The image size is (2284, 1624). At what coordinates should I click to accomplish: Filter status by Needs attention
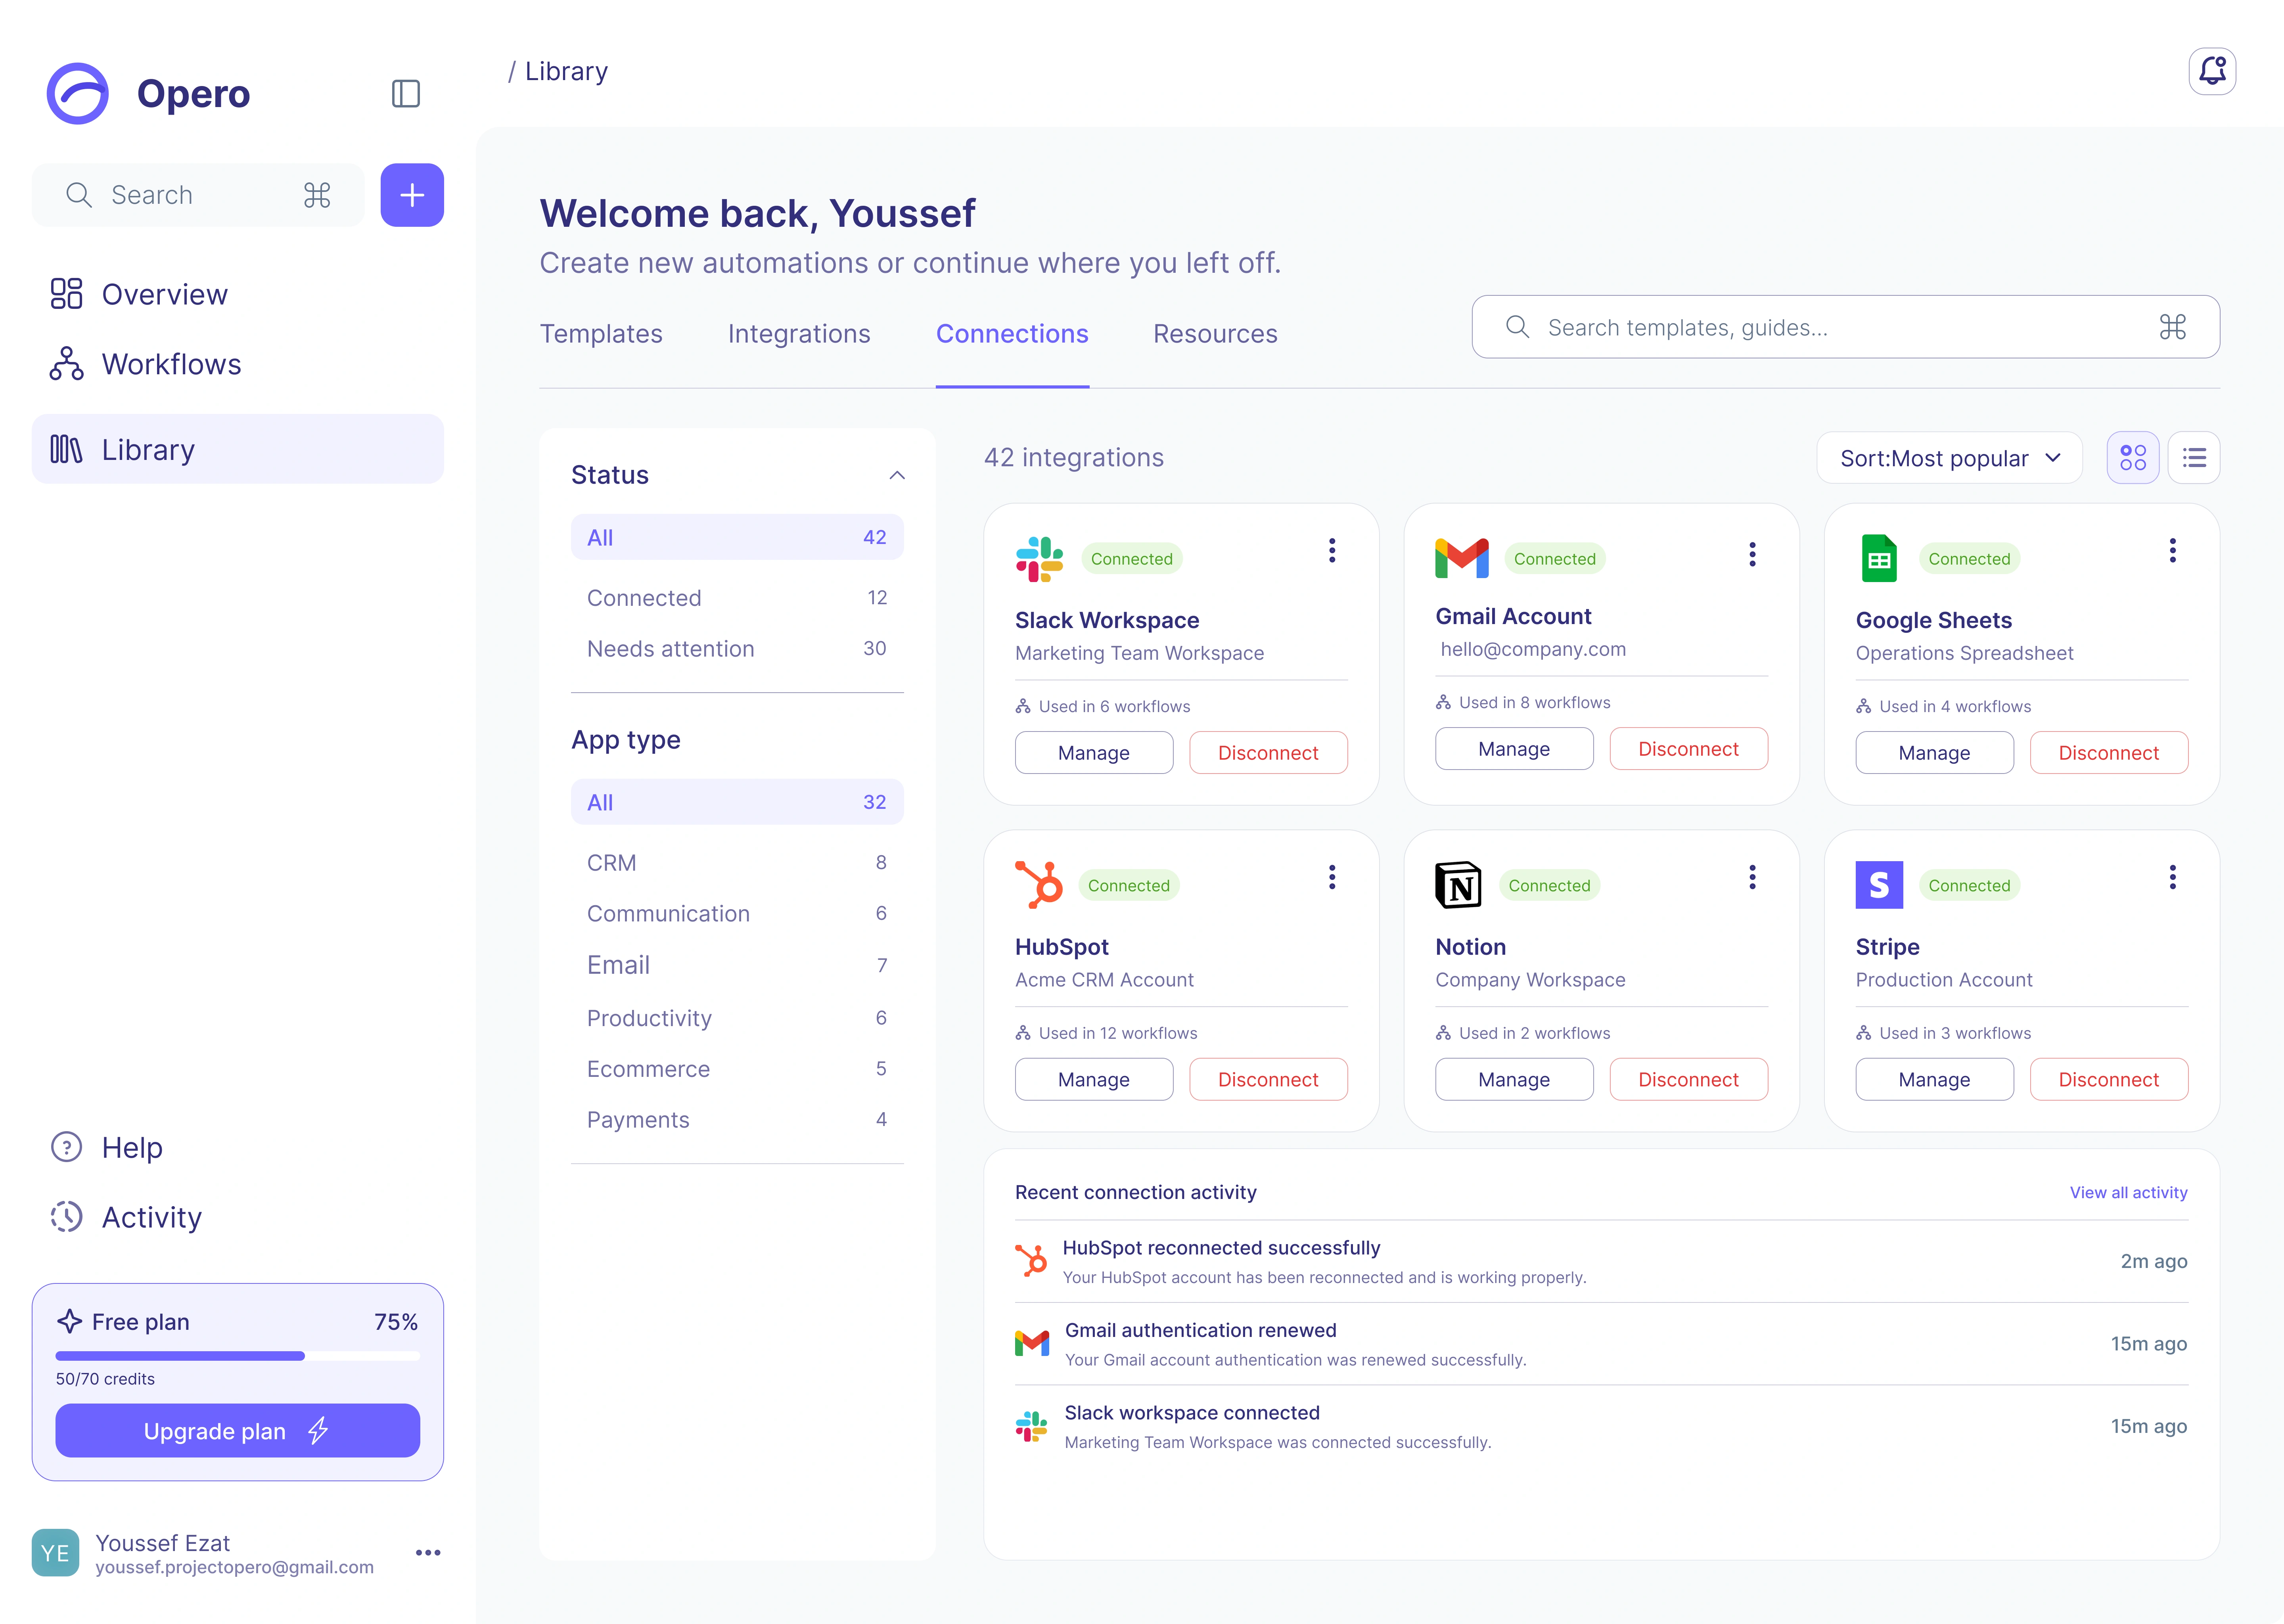tap(737, 649)
